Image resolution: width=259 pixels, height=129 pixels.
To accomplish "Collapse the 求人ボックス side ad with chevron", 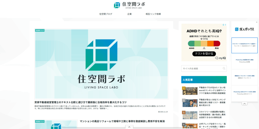I will click(244, 104).
